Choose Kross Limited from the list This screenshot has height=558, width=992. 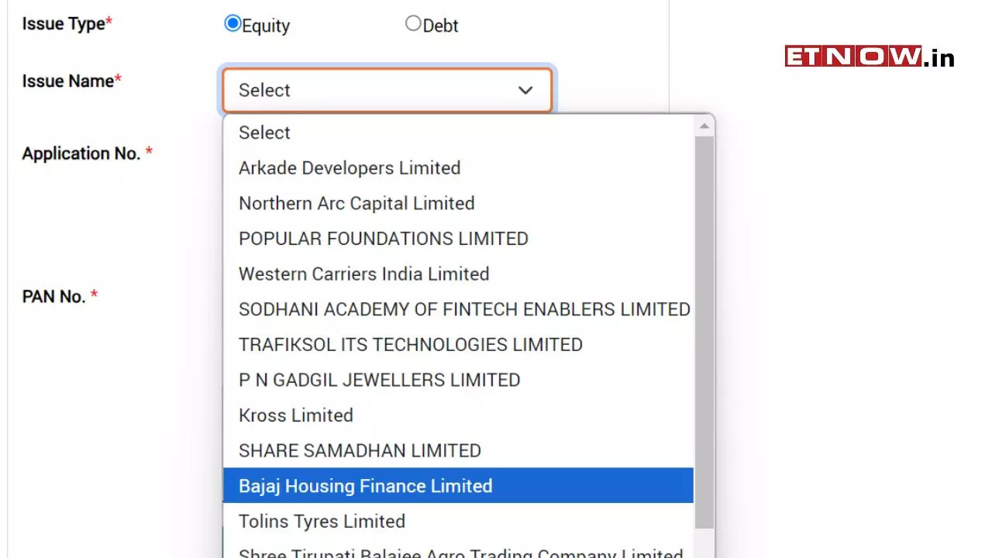[x=458, y=415]
